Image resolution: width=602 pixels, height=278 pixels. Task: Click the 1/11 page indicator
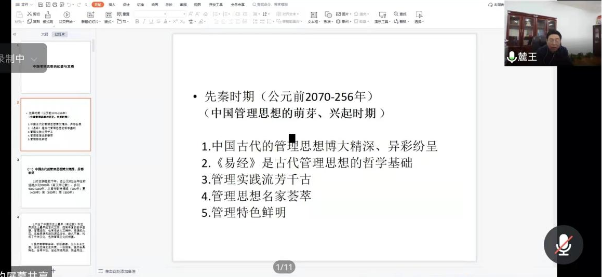pyautogui.click(x=284, y=267)
